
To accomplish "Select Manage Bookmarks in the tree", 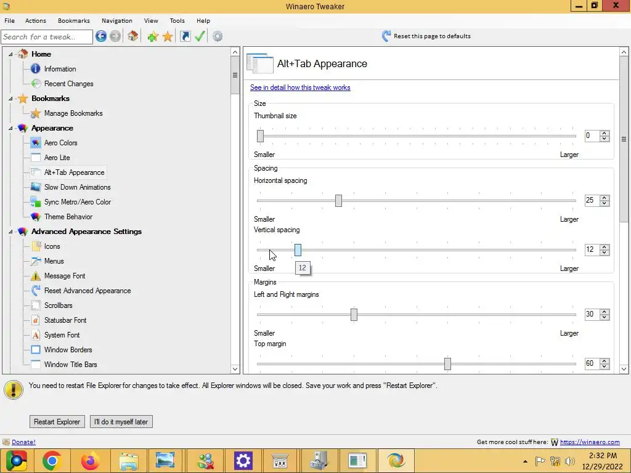I will pos(73,113).
